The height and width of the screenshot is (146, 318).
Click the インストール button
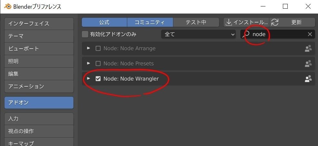pos(246,22)
